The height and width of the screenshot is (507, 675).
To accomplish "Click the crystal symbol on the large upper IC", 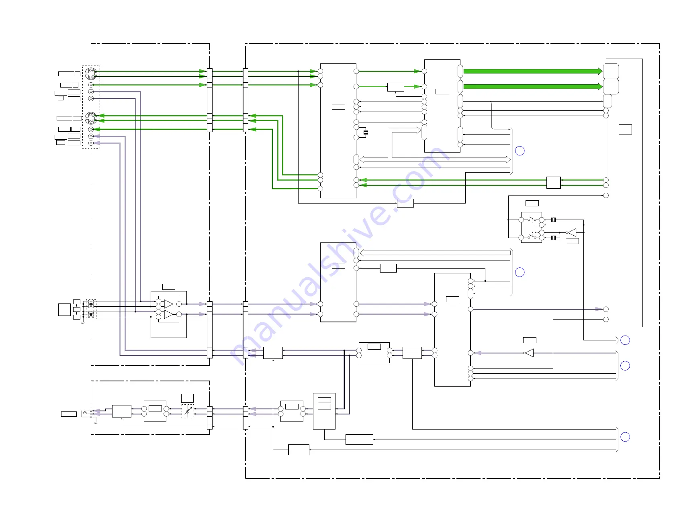I will pos(366,132).
